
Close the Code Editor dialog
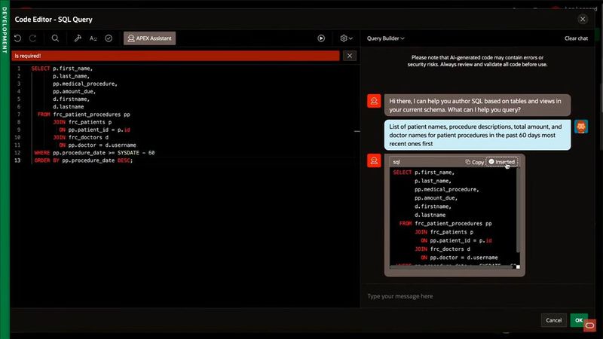[x=583, y=19]
